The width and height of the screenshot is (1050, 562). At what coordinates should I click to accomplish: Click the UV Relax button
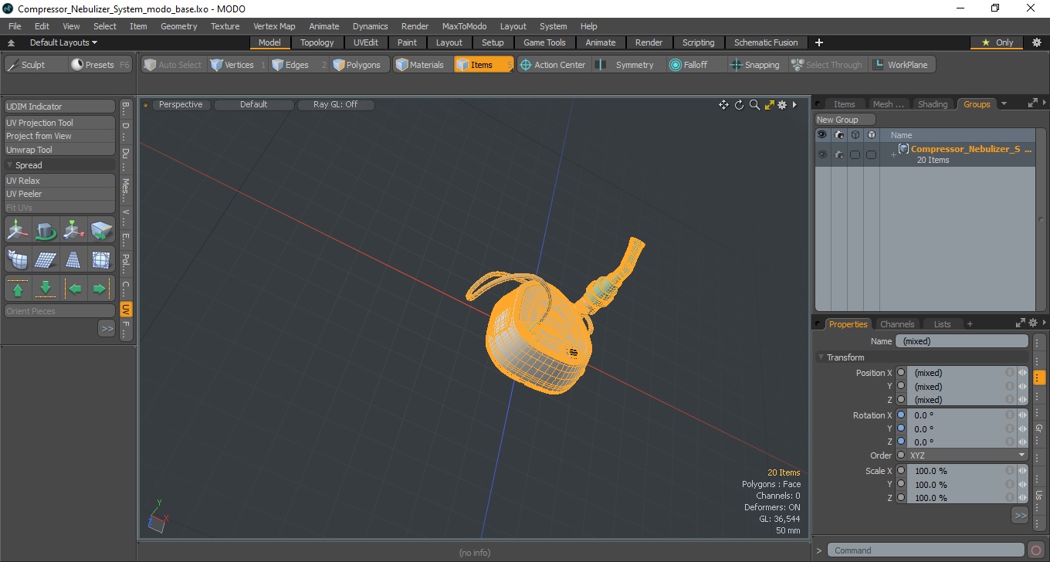(60, 181)
